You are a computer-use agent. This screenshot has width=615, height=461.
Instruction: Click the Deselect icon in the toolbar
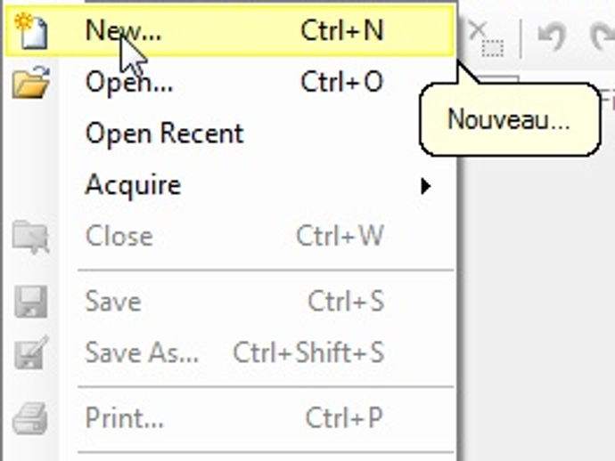point(487,39)
